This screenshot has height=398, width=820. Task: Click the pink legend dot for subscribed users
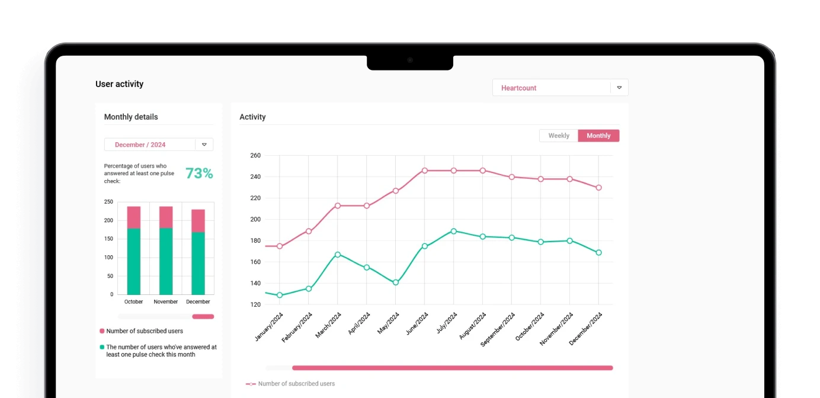point(101,330)
